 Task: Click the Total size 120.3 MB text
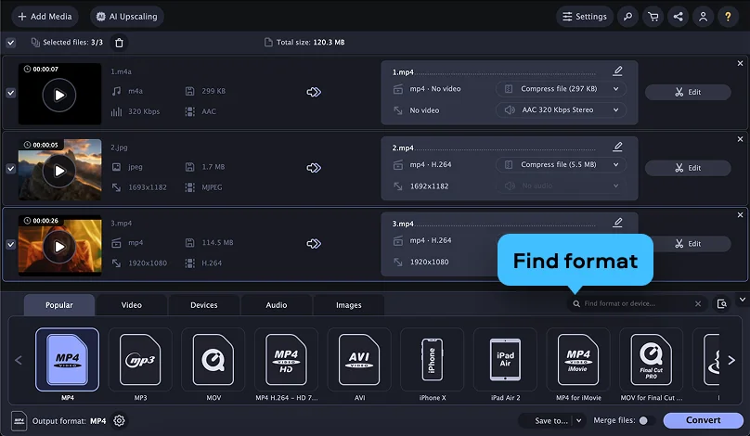[x=310, y=42]
